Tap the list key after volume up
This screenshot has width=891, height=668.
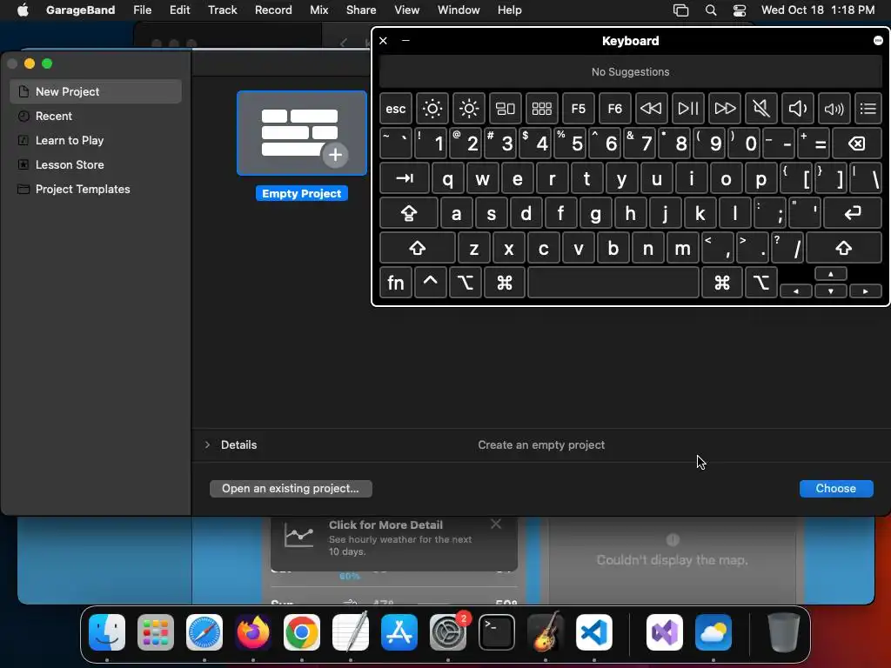coord(868,109)
